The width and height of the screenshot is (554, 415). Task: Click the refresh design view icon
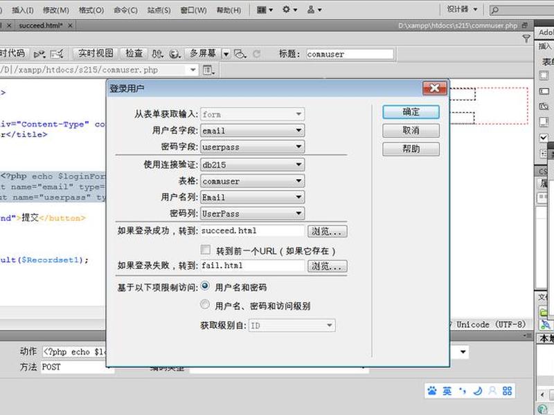(x=257, y=54)
